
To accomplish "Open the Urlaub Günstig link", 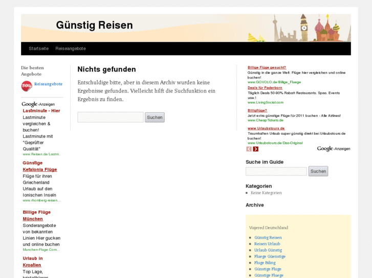I will click(268, 250).
